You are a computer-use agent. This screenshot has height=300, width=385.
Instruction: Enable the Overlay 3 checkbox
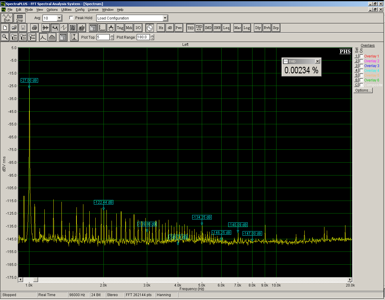click(362, 66)
